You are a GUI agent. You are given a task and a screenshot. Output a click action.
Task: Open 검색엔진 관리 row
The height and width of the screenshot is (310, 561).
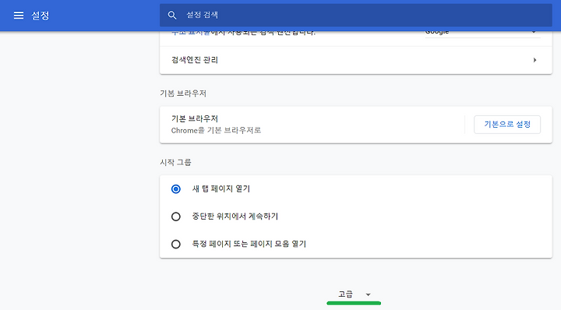[x=355, y=60]
